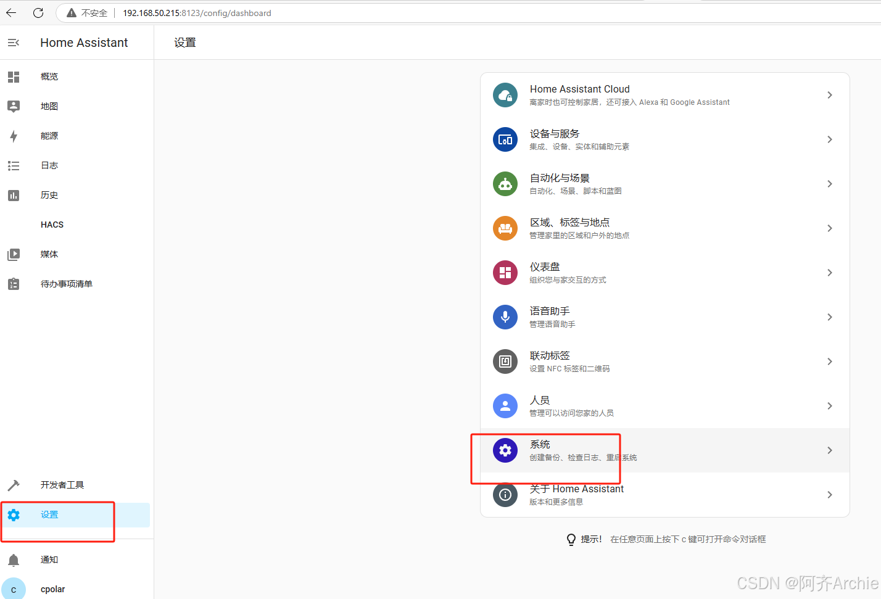Click the System purple gear icon

505,450
